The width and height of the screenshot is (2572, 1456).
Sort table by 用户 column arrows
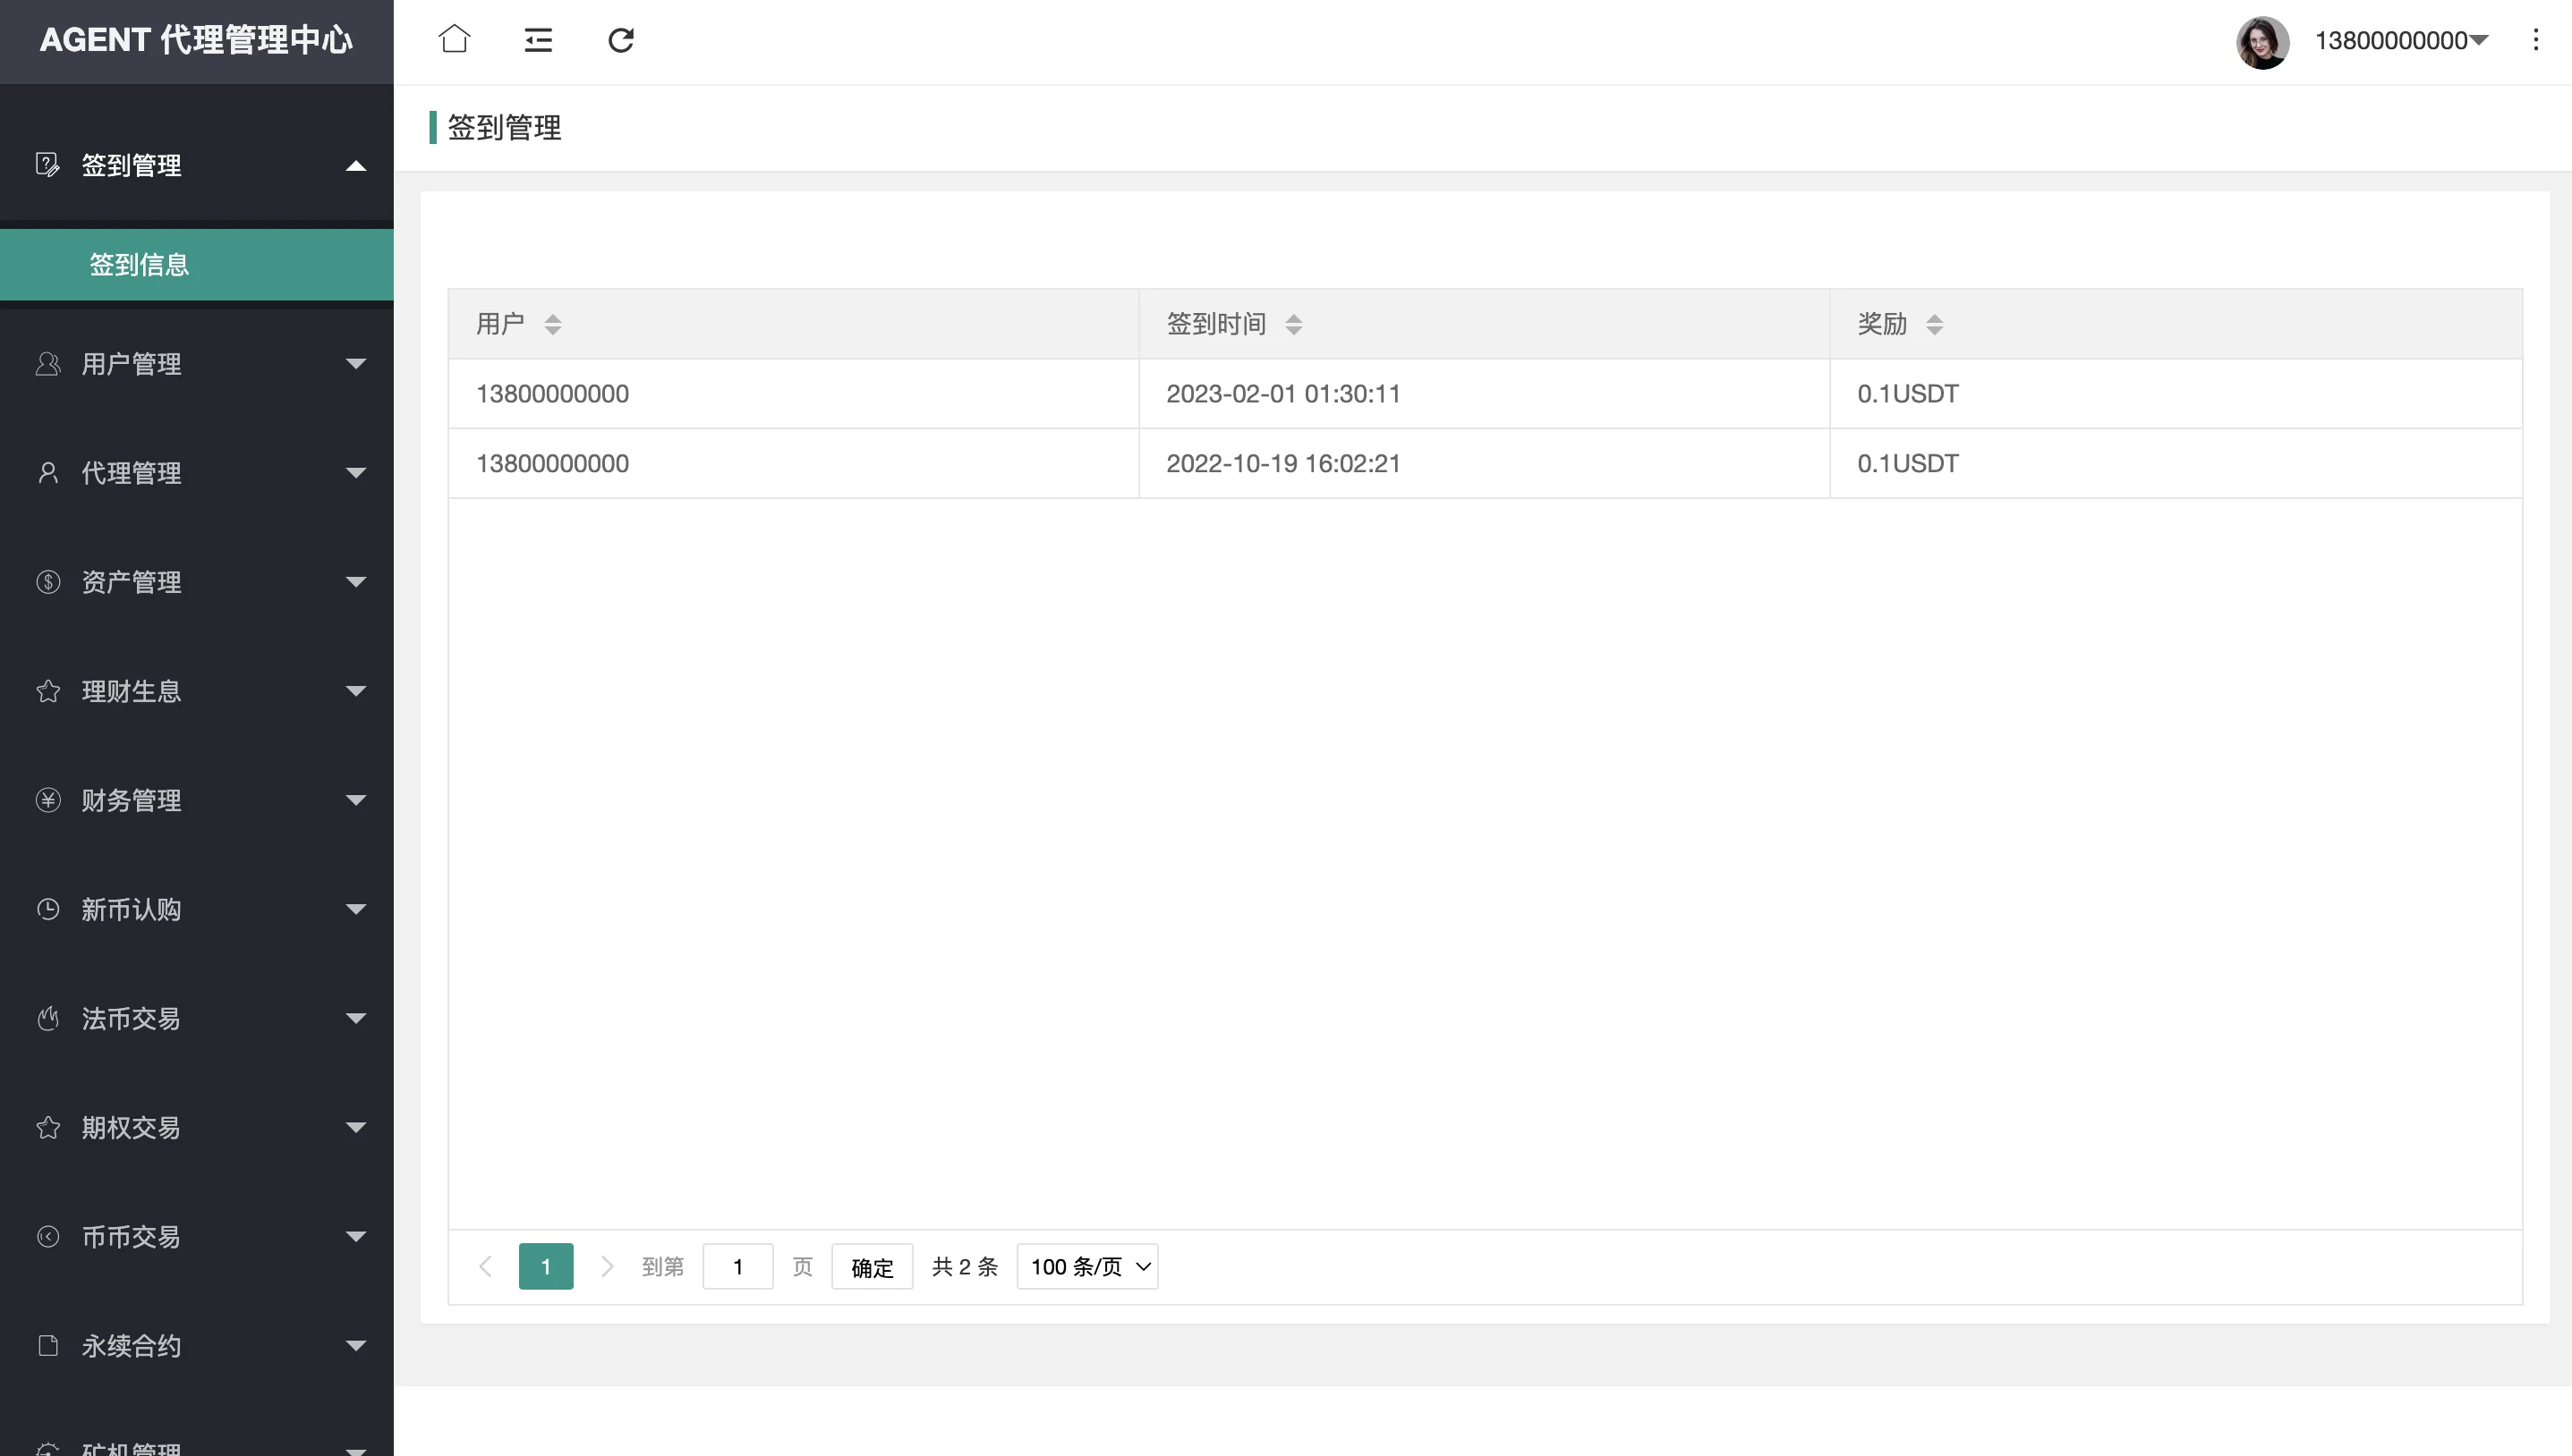pyautogui.click(x=553, y=324)
